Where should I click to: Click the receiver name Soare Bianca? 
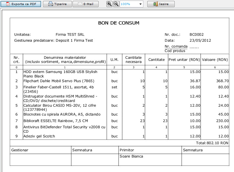131,156
